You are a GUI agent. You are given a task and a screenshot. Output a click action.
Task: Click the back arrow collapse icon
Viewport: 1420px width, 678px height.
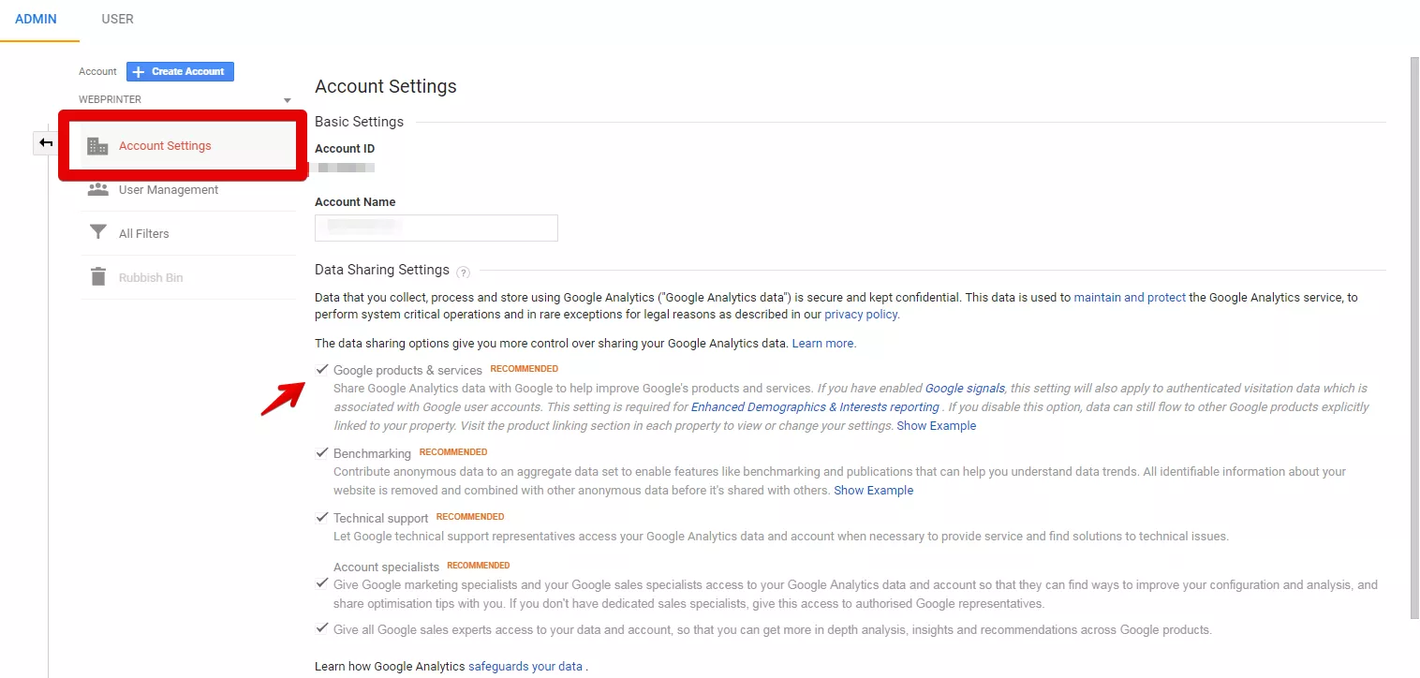tap(46, 143)
